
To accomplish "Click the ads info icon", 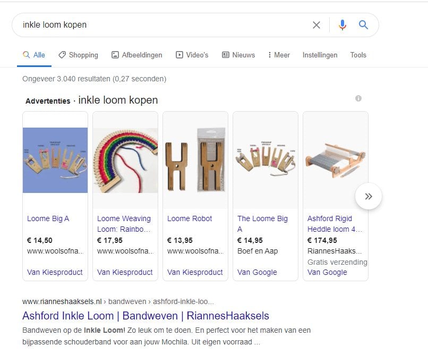I will pos(358,98).
